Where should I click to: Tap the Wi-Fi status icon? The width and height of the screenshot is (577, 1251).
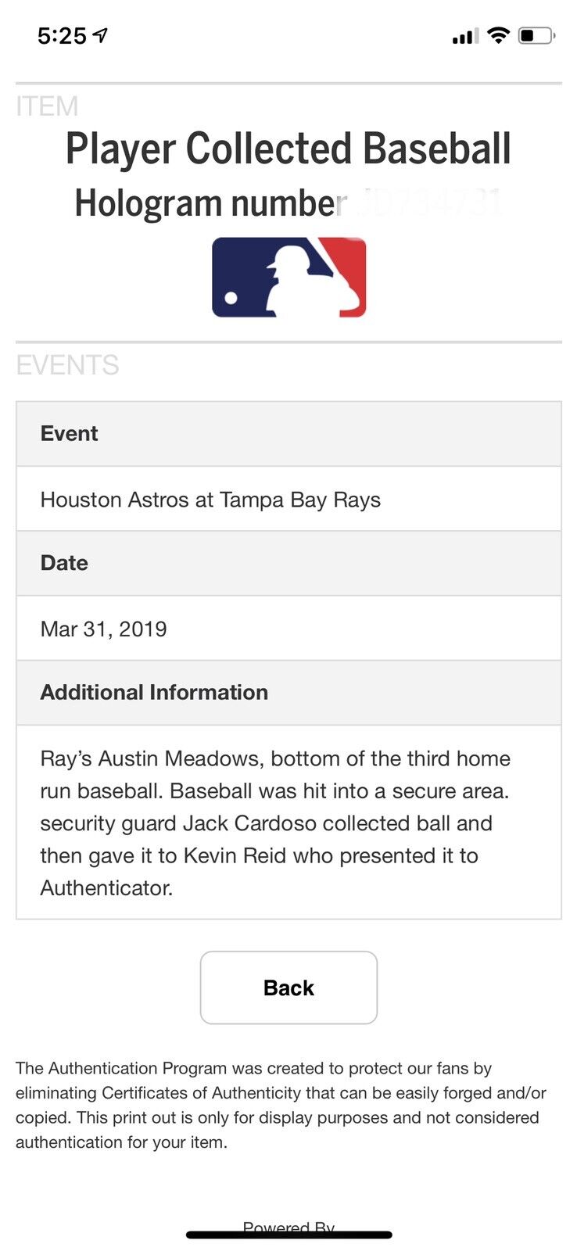[497, 35]
